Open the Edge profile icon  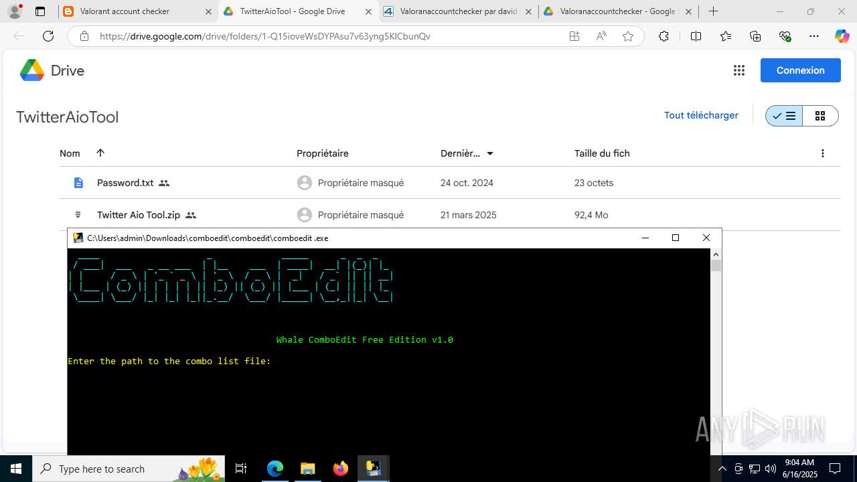[15, 11]
